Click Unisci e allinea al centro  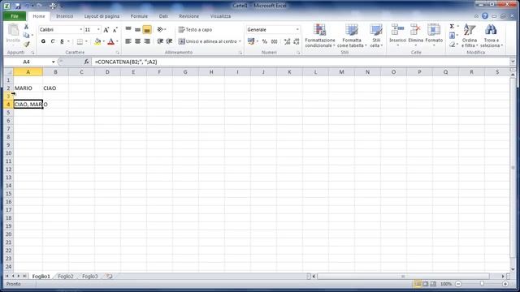[208, 41]
